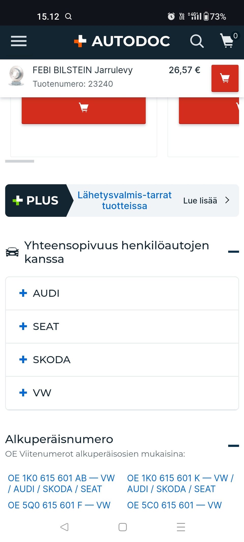Tap the AUTODOC logo
The height and width of the screenshot is (542, 244).
click(122, 41)
